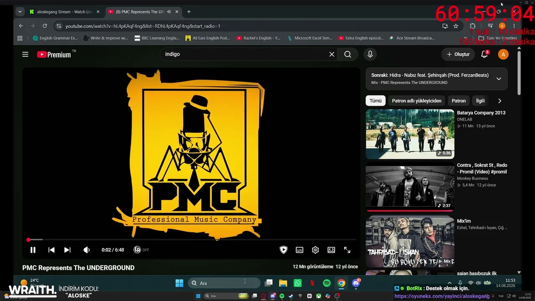The height and width of the screenshot is (301, 535).
Task: Open the Write & Improve bookmark
Action: [x=106, y=38]
